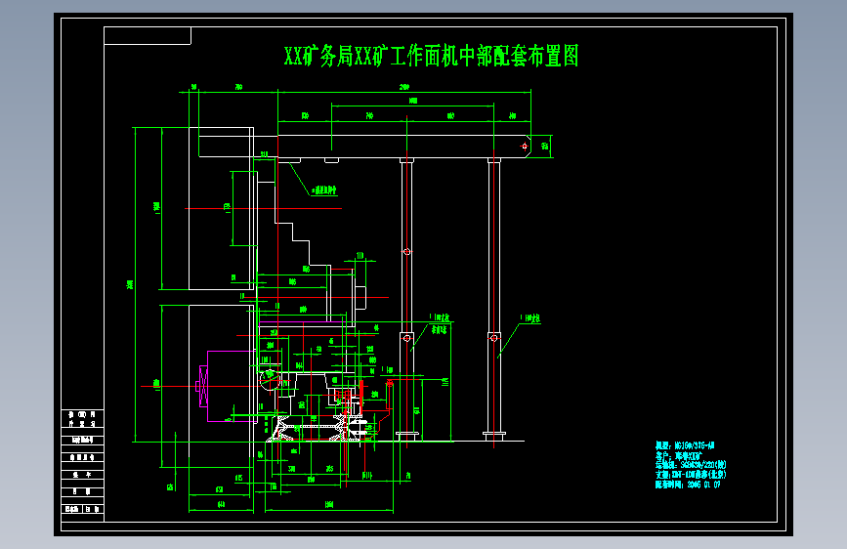Select the cyan text line beginning '机型'

point(685,445)
